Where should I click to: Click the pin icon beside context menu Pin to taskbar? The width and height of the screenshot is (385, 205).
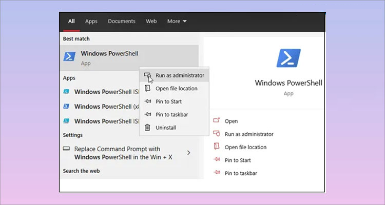click(147, 114)
